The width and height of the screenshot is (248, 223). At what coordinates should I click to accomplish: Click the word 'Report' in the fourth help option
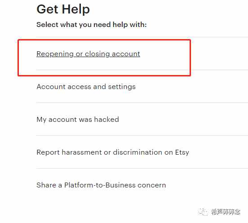pos(48,152)
